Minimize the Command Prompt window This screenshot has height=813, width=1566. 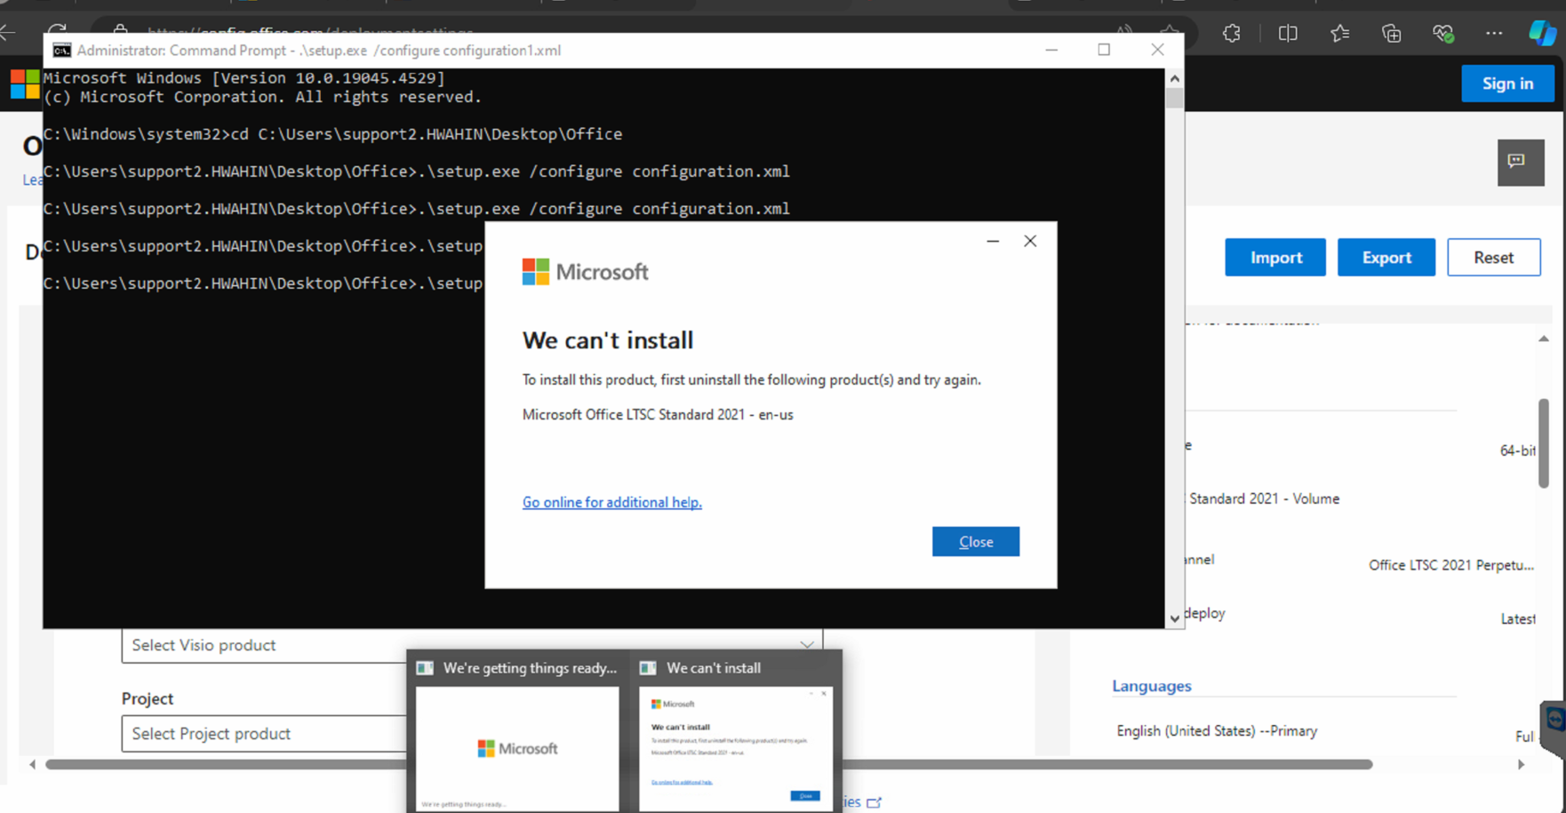pyautogui.click(x=1051, y=50)
